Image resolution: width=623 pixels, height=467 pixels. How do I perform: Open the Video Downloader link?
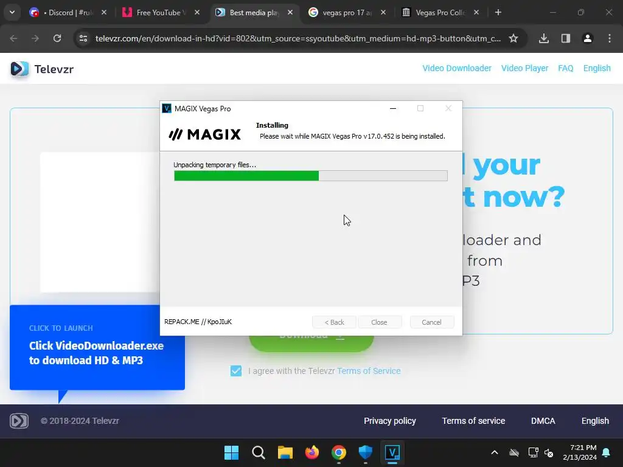(457, 68)
